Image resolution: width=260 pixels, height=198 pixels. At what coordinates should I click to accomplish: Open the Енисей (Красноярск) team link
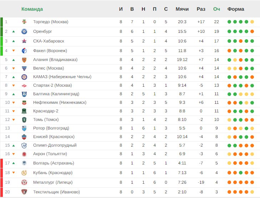[x=53, y=137]
